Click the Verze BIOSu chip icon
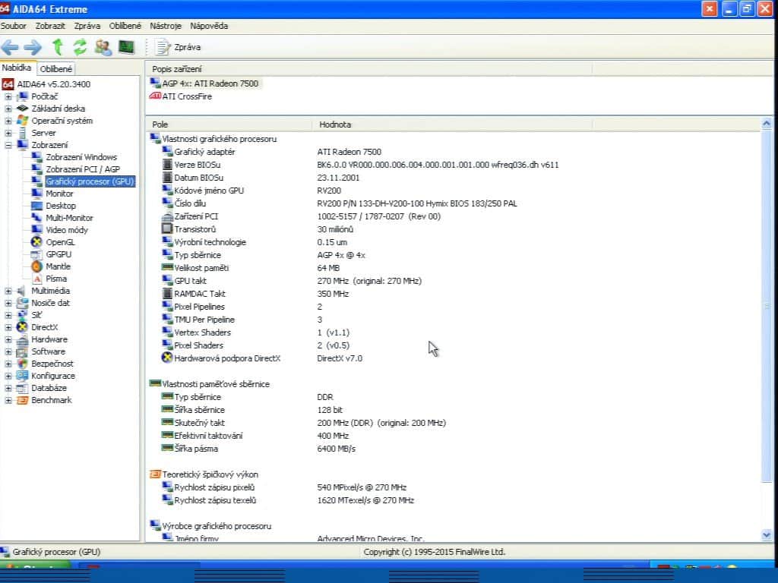Screen dimensions: 778x583 (167, 165)
